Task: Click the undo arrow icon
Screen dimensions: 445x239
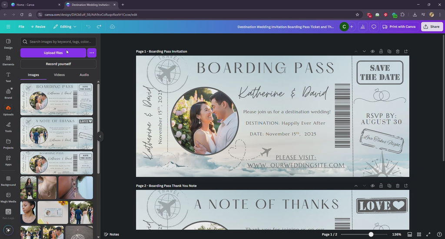Action: tap(88, 27)
